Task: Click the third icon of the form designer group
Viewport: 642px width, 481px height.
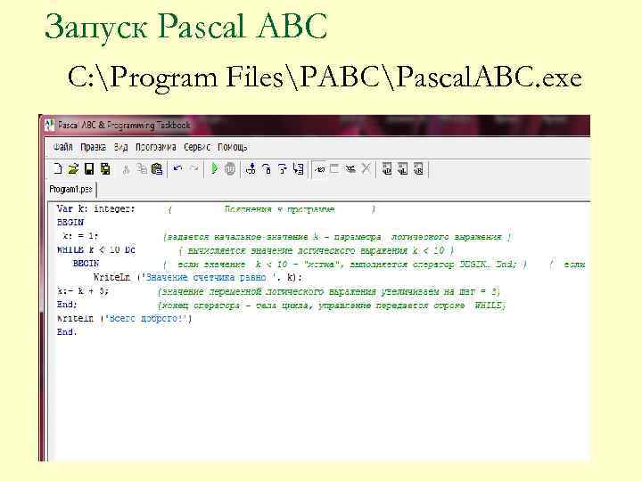Action: (350, 169)
